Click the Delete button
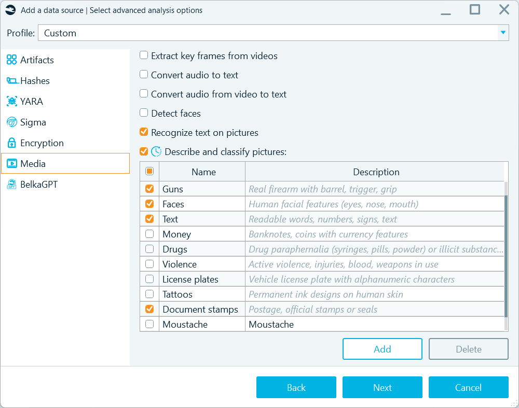 click(468, 348)
